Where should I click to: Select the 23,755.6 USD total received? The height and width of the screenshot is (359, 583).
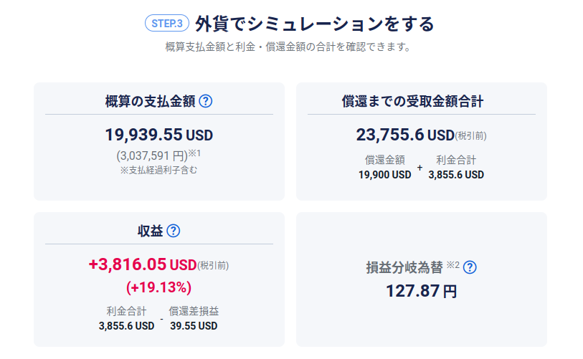pos(405,135)
